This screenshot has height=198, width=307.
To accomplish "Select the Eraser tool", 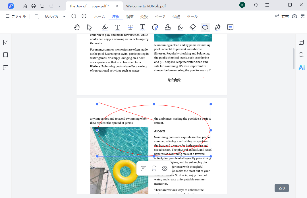I will coord(193,27).
